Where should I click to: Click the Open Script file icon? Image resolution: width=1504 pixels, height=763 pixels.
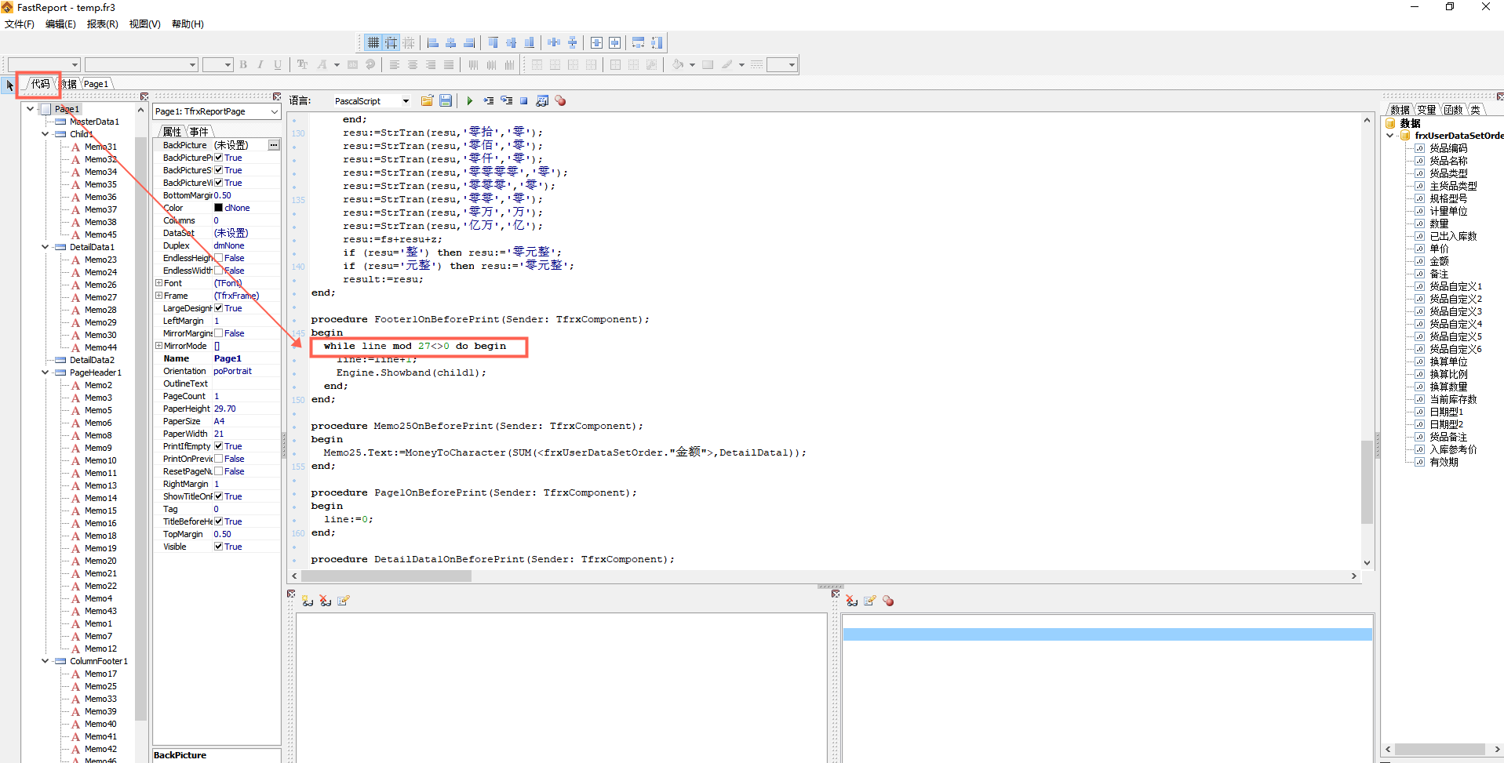[x=427, y=100]
